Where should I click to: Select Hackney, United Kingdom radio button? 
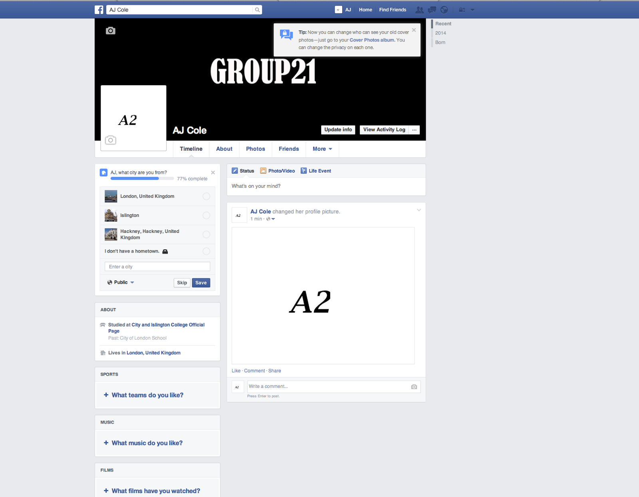click(x=206, y=235)
